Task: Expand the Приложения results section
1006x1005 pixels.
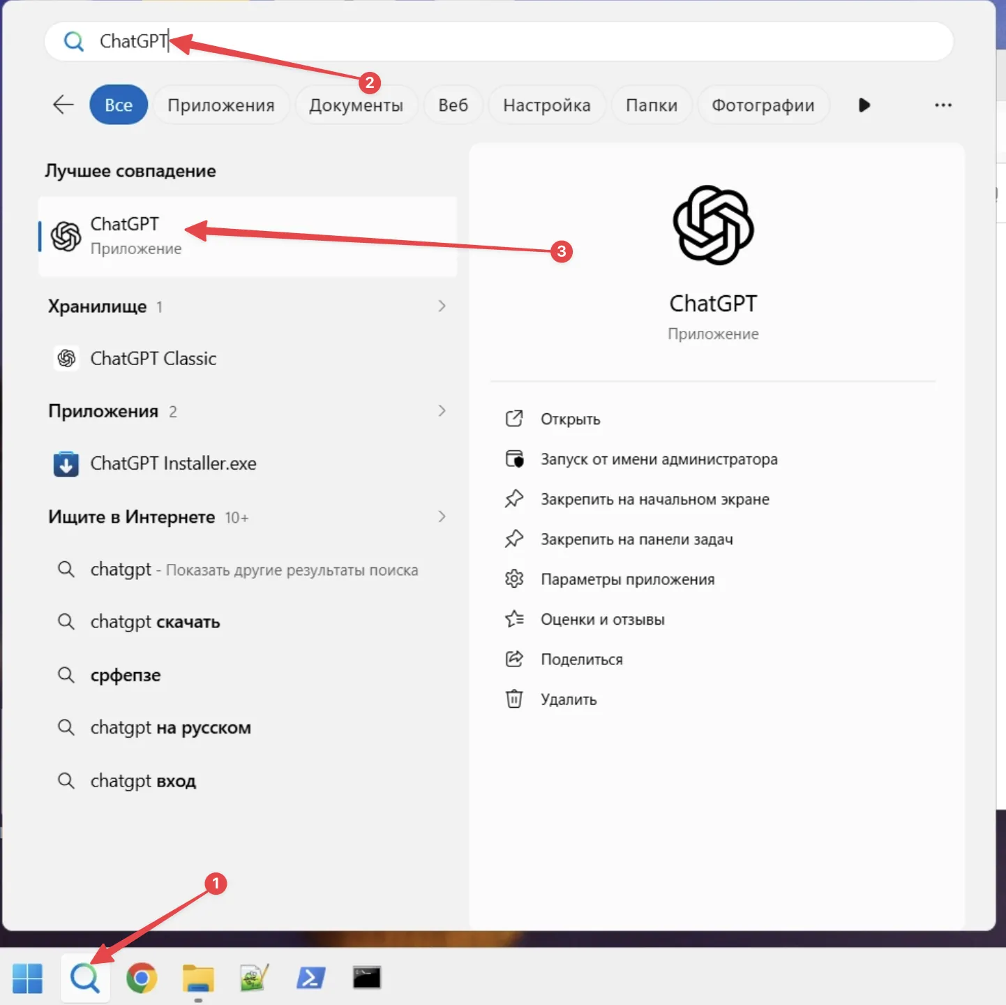Action: click(442, 410)
